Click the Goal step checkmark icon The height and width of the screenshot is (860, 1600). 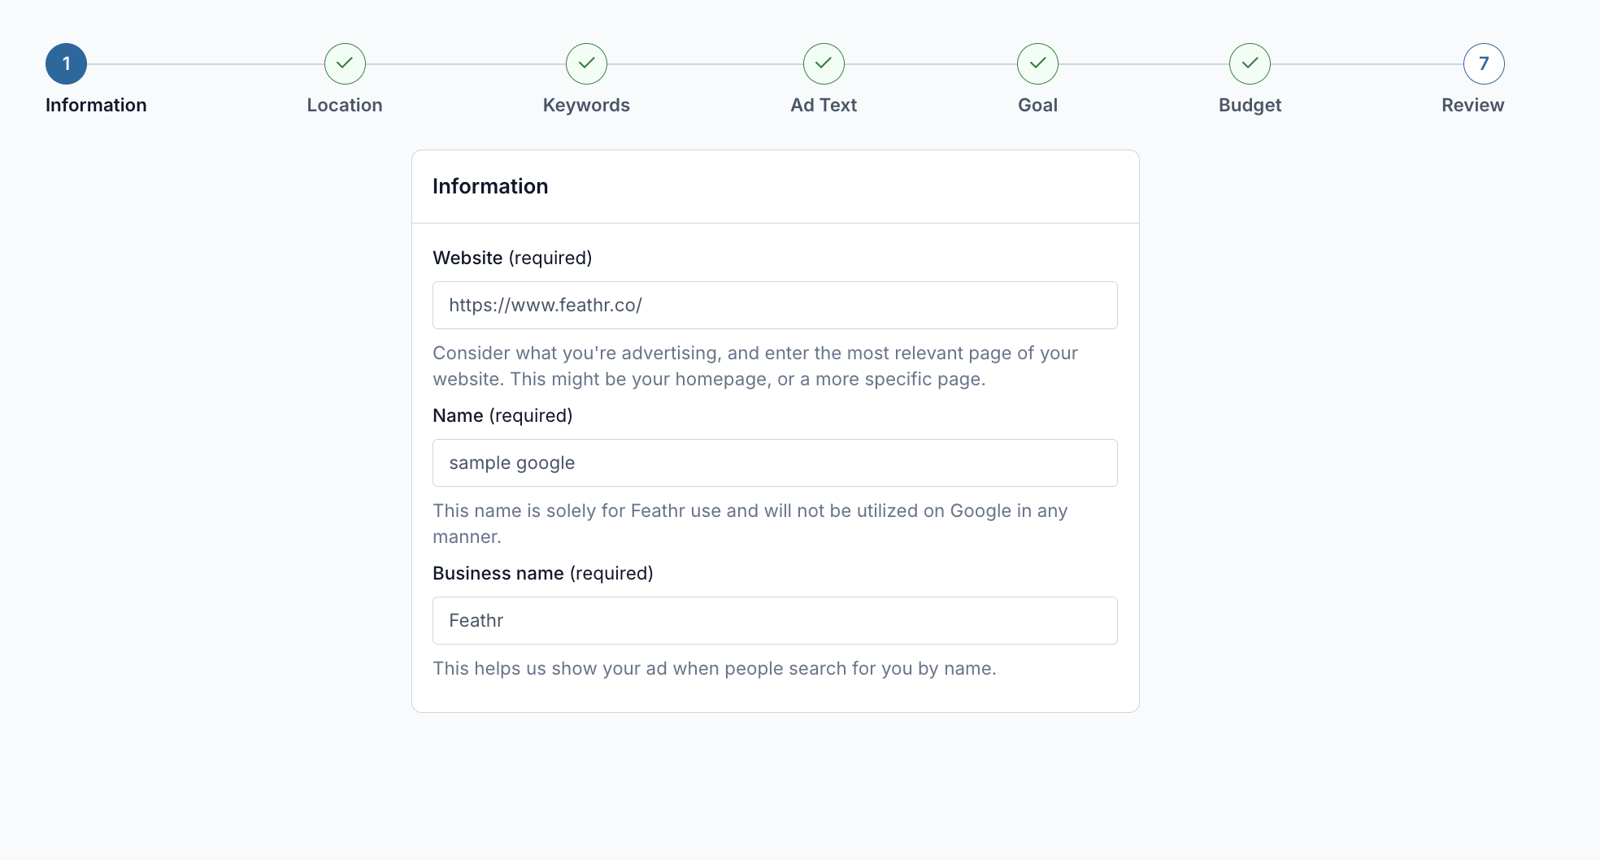coord(1037,63)
